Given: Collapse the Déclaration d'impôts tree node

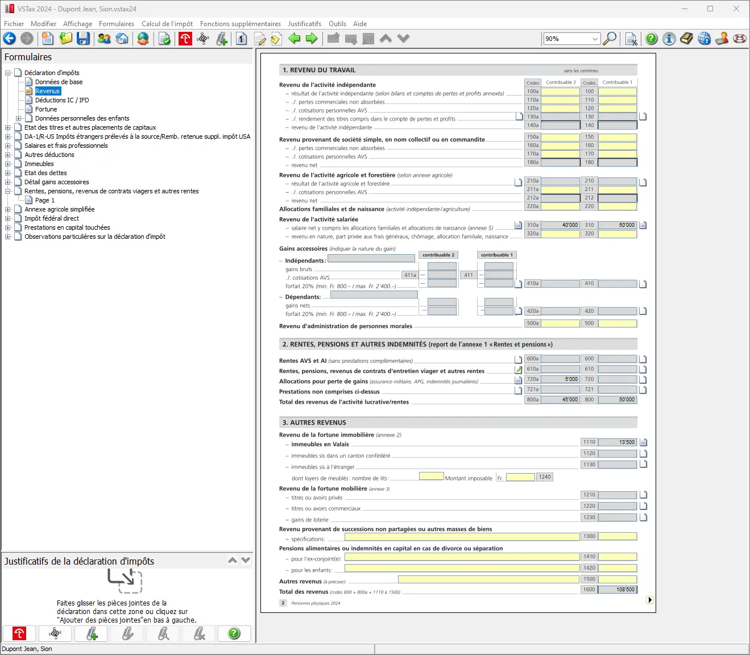Looking at the screenshot, I should tap(8, 73).
